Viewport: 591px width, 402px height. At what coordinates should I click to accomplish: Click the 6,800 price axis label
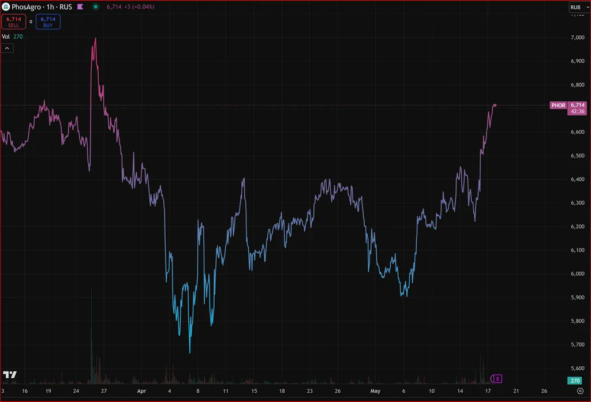coord(577,85)
